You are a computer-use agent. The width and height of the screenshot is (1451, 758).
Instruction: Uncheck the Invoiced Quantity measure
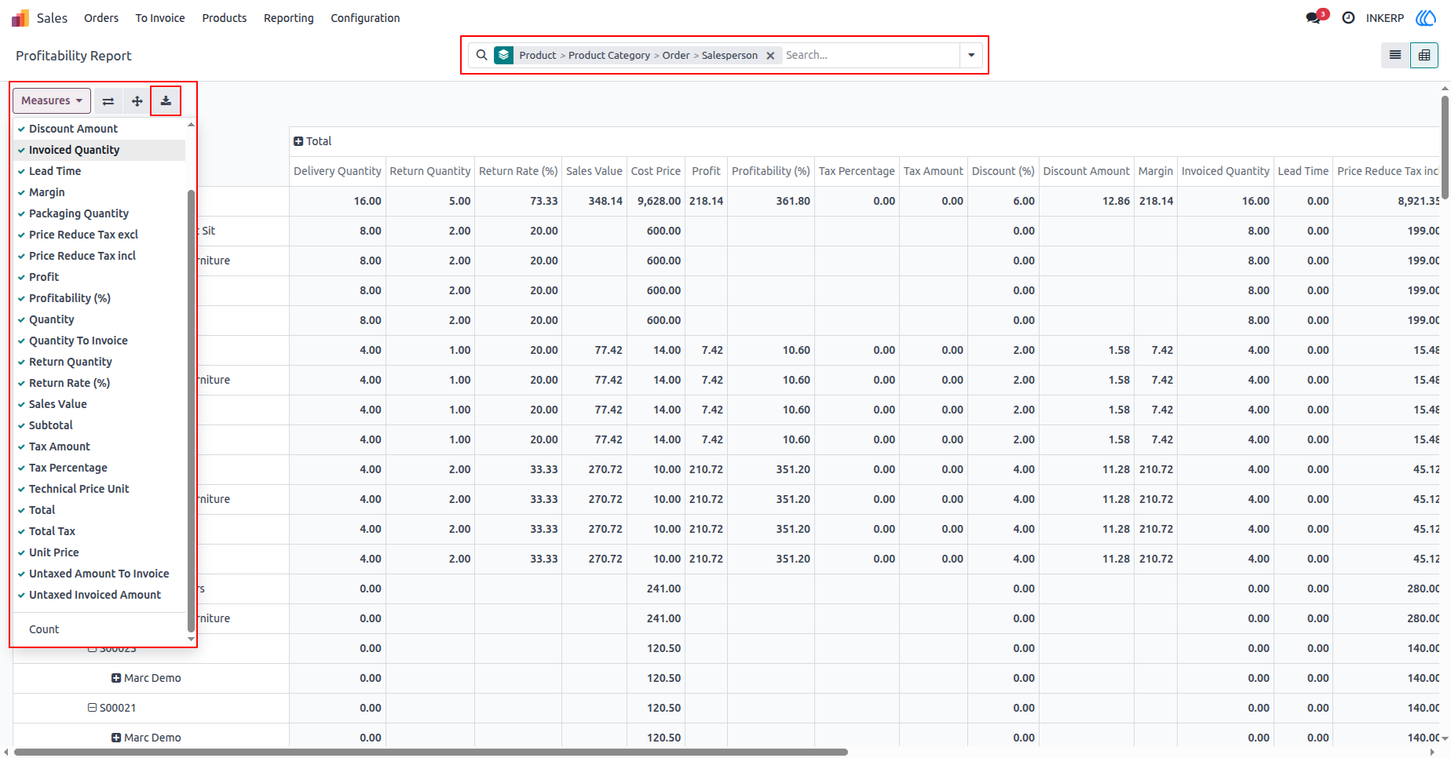pyautogui.click(x=99, y=150)
